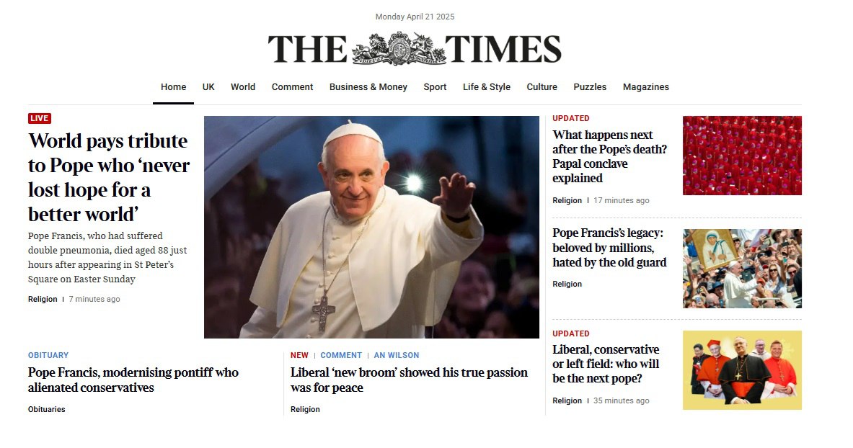Click the crowd with Pope thumbnail
The image size is (853, 448).
coord(742,269)
